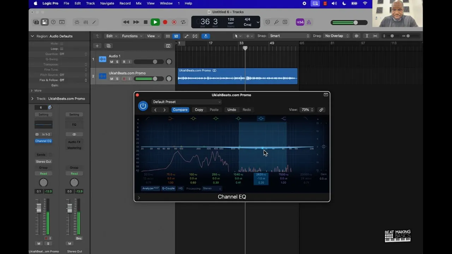
Task: Open the Processing Stereo dropdown
Action: [x=212, y=188]
